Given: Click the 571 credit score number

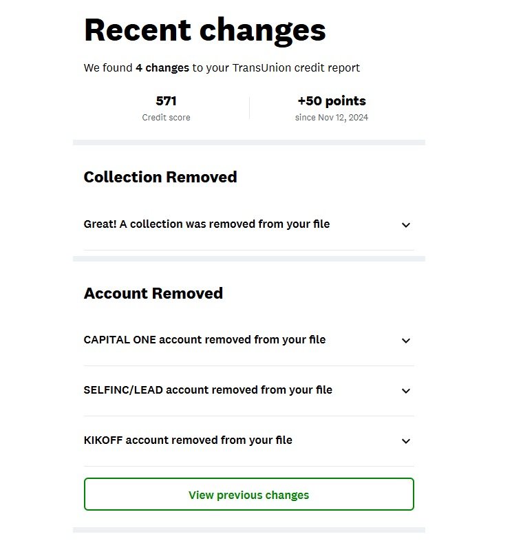Looking at the screenshot, I should (166, 101).
